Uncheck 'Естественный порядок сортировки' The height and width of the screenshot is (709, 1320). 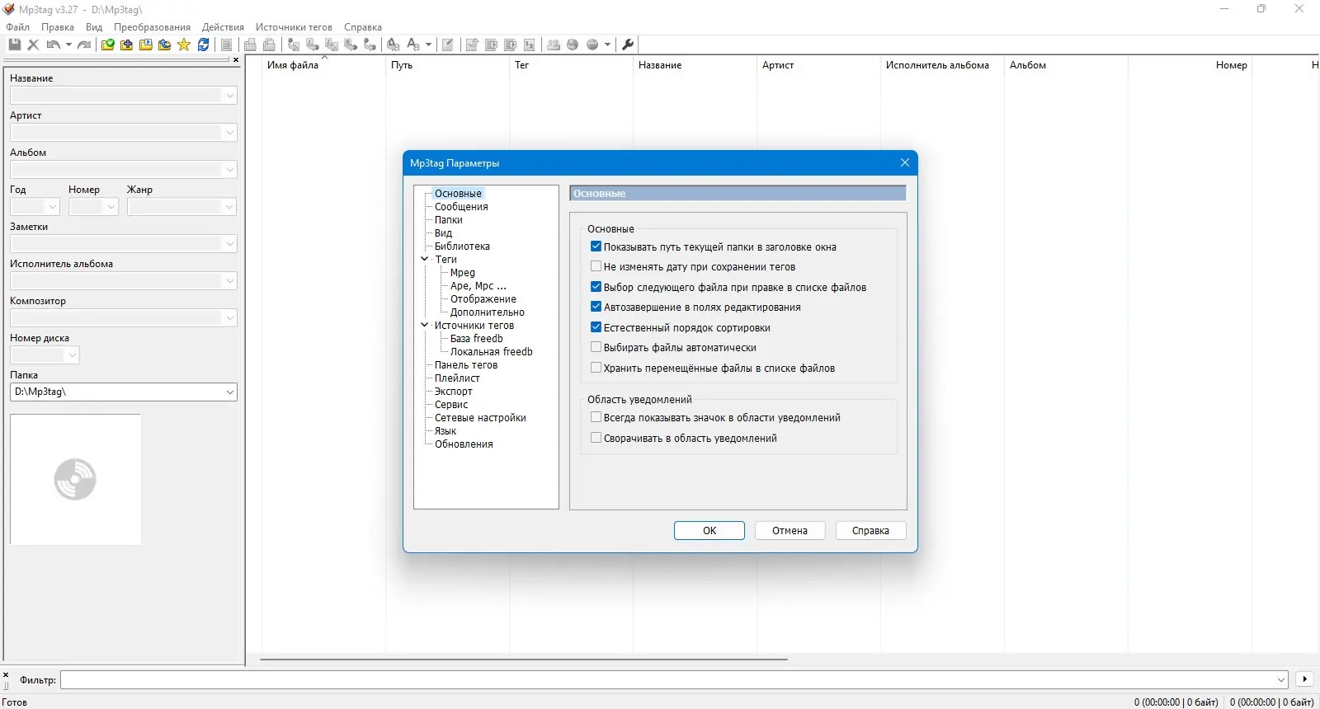596,327
